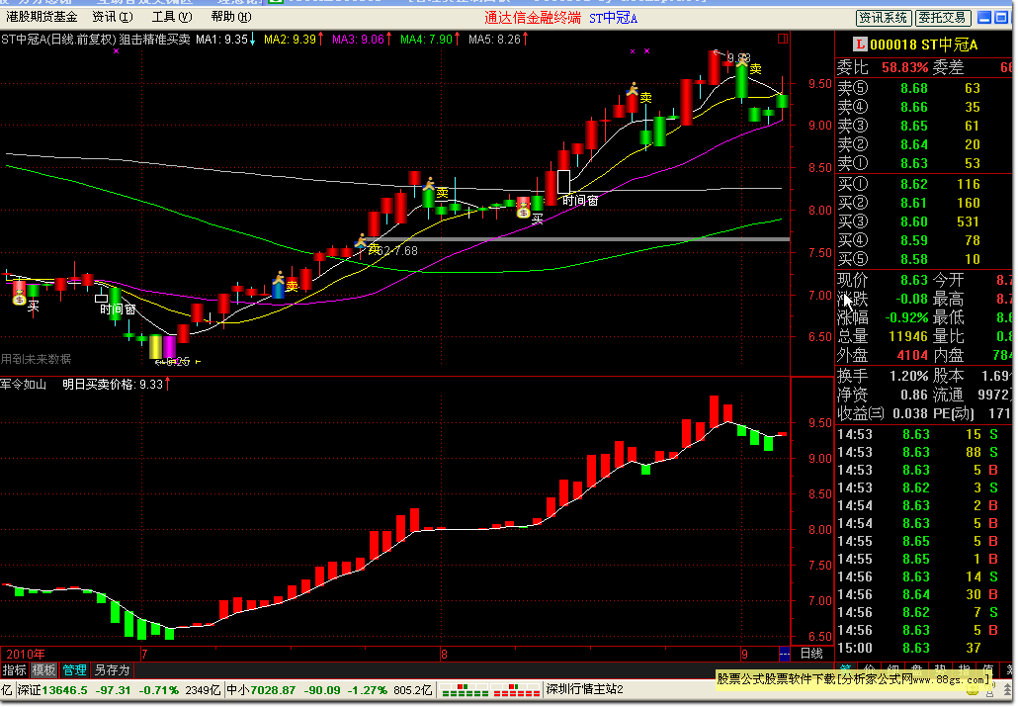This screenshot has height=707, width=1018.
Task: Click the yellow round status bar icon
Action: [973, 690]
